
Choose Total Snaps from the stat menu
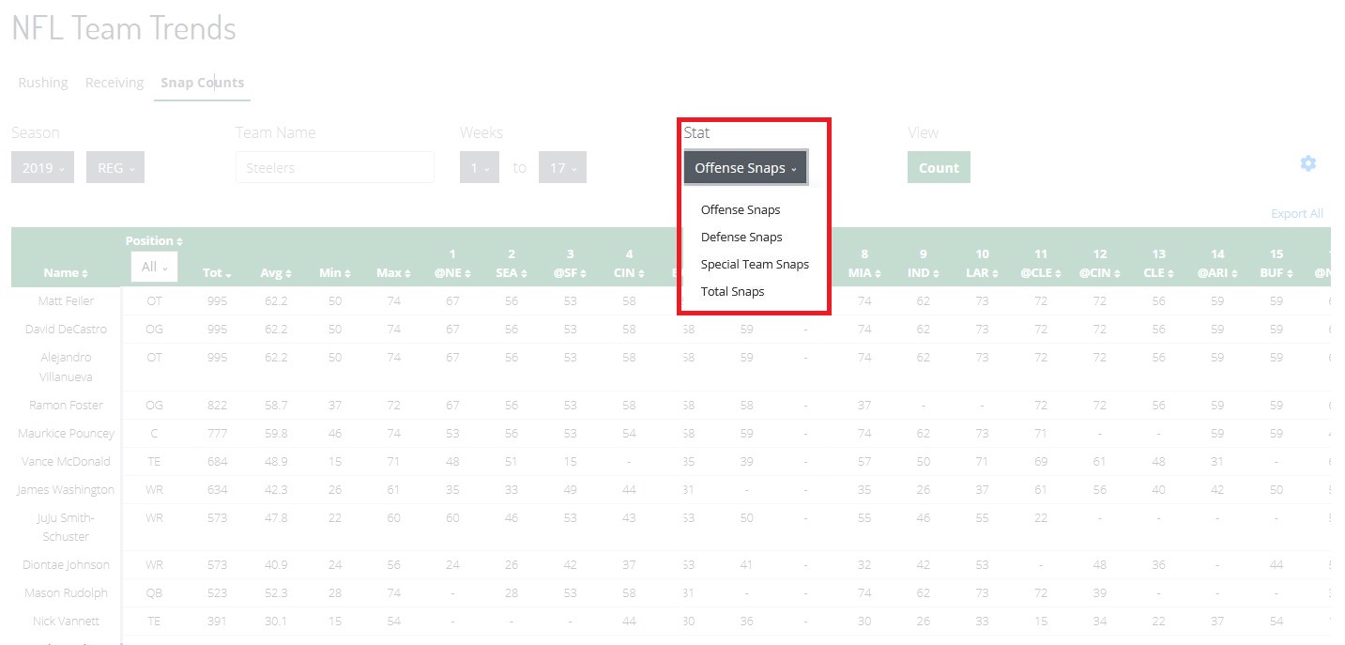[732, 291]
